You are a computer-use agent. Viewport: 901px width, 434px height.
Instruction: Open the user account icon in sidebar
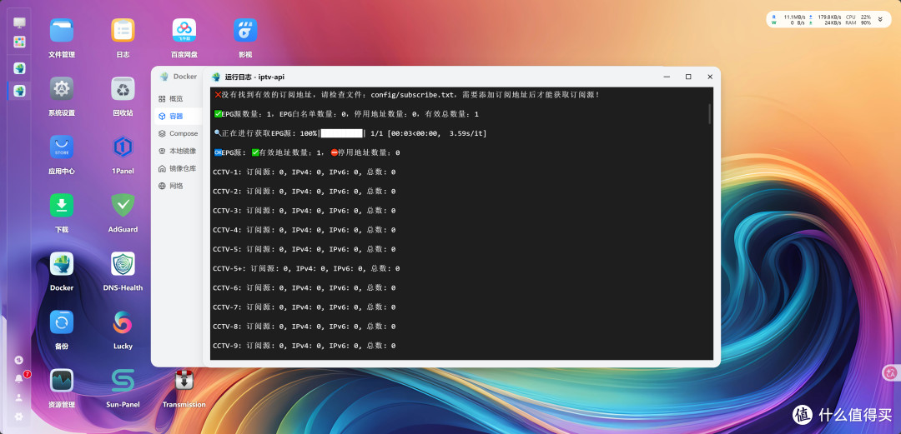point(19,397)
